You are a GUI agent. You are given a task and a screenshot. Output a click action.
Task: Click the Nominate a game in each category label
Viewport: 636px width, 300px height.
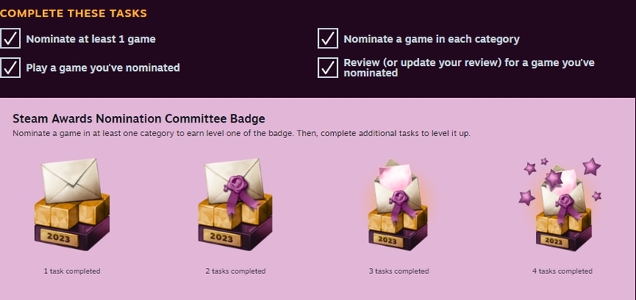[x=432, y=39]
